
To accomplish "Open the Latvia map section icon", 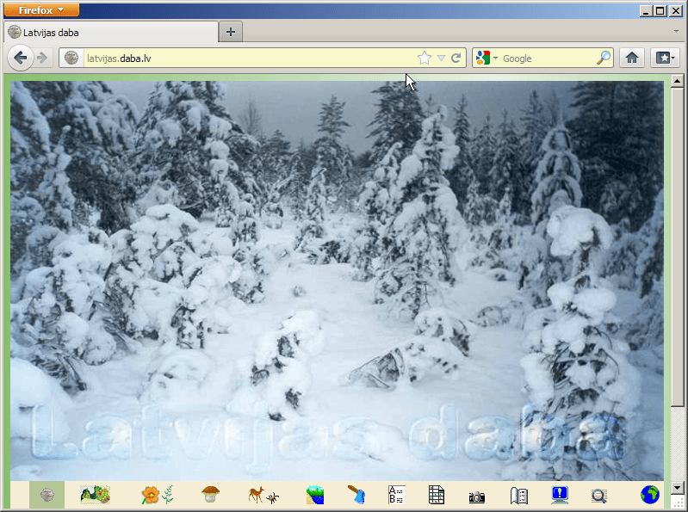I will click(96, 495).
